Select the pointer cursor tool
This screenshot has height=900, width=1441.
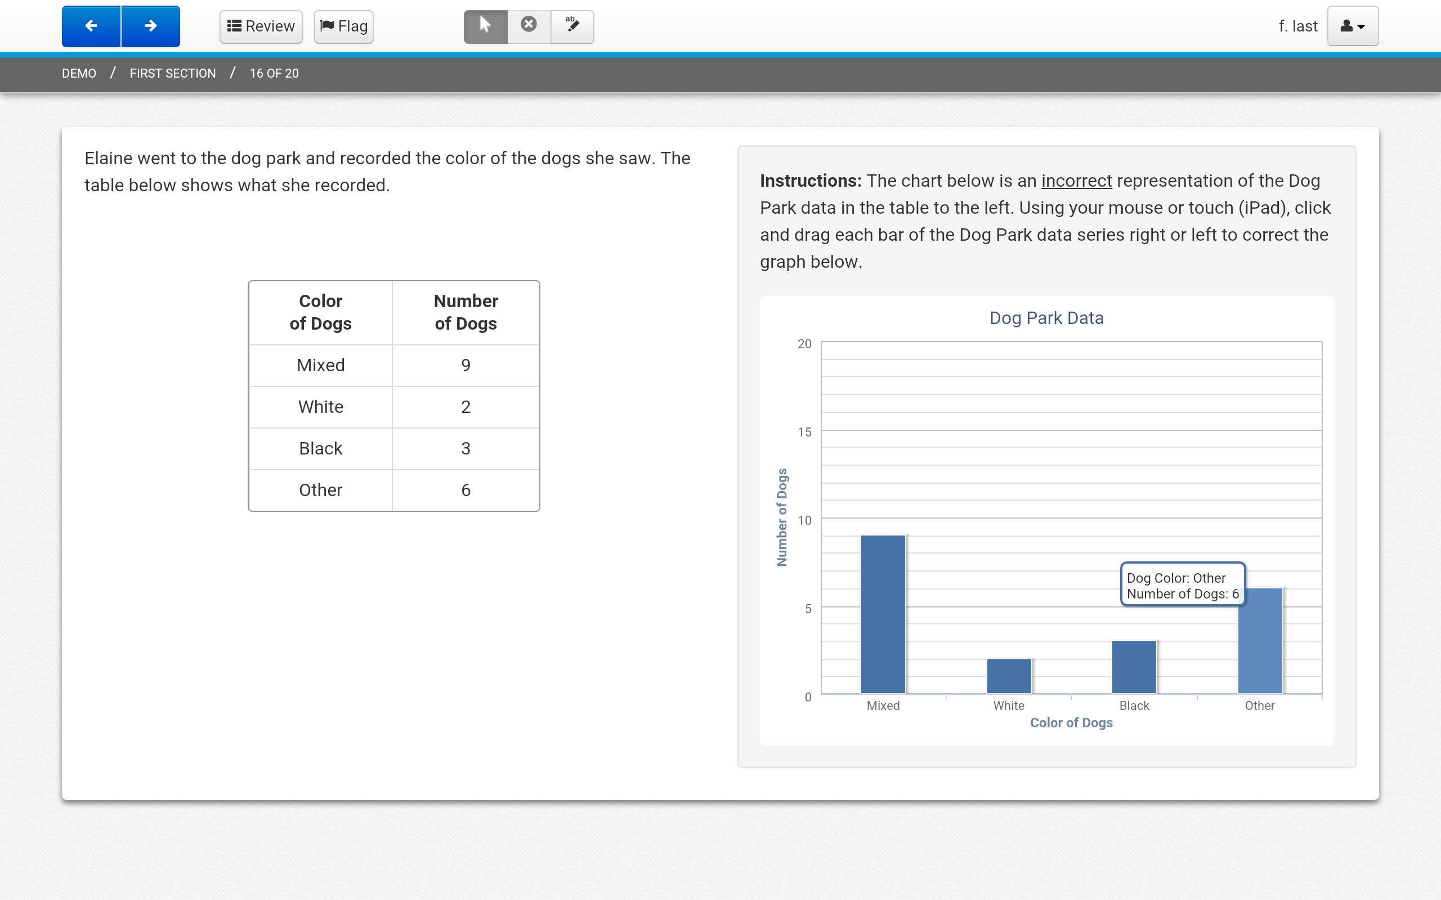[x=485, y=26]
